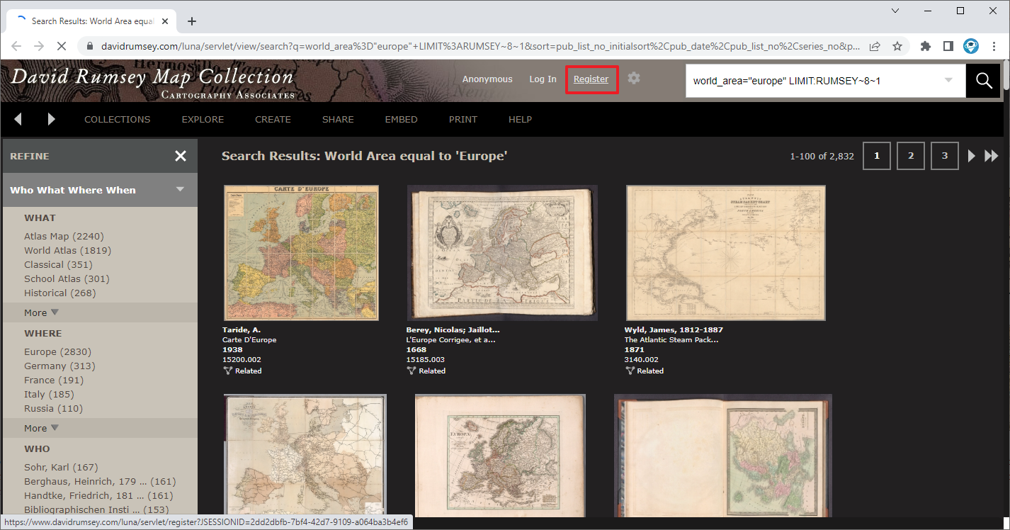This screenshot has height=530, width=1010.
Task: Close the Refine panel with the X icon
Action: coord(180,156)
